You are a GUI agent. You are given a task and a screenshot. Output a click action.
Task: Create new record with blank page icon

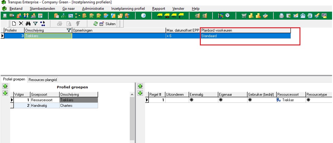click(14, 24)
